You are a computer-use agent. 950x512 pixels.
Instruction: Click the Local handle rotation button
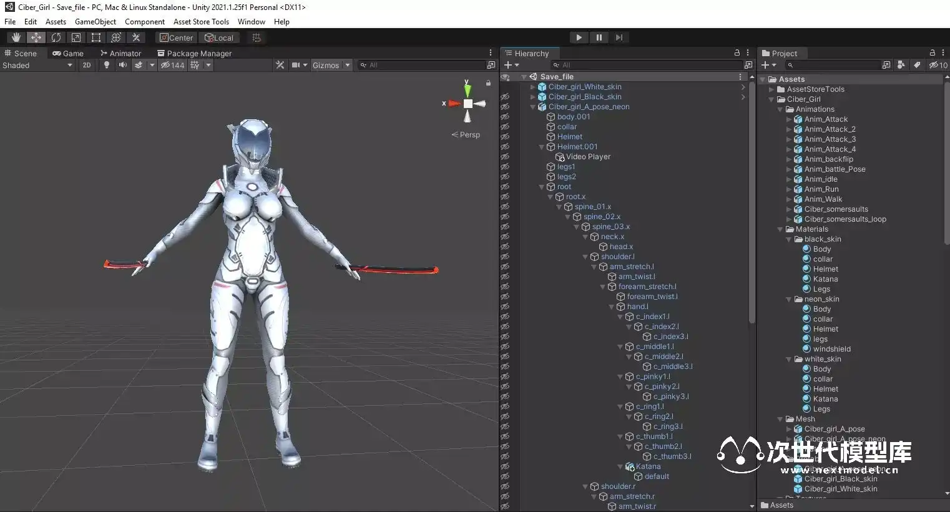pos(219,37)
